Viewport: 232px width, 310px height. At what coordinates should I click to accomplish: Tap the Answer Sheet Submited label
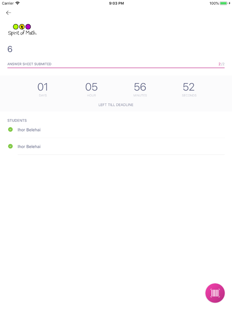29,64
